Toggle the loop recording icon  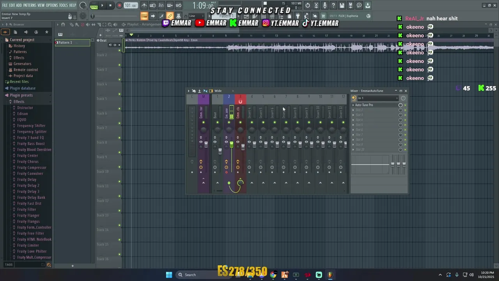tap(179, 5)
